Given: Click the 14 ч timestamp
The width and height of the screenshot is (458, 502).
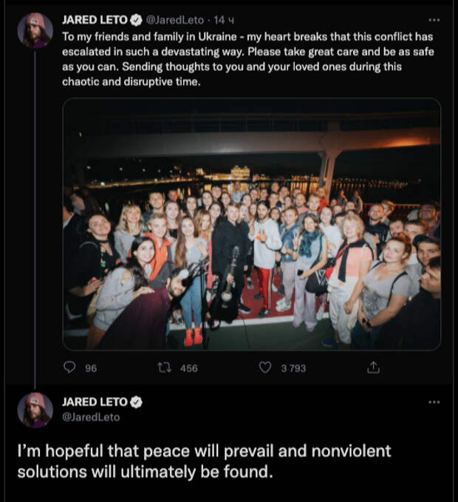Looking at the screenshot, I should (224, 20).
